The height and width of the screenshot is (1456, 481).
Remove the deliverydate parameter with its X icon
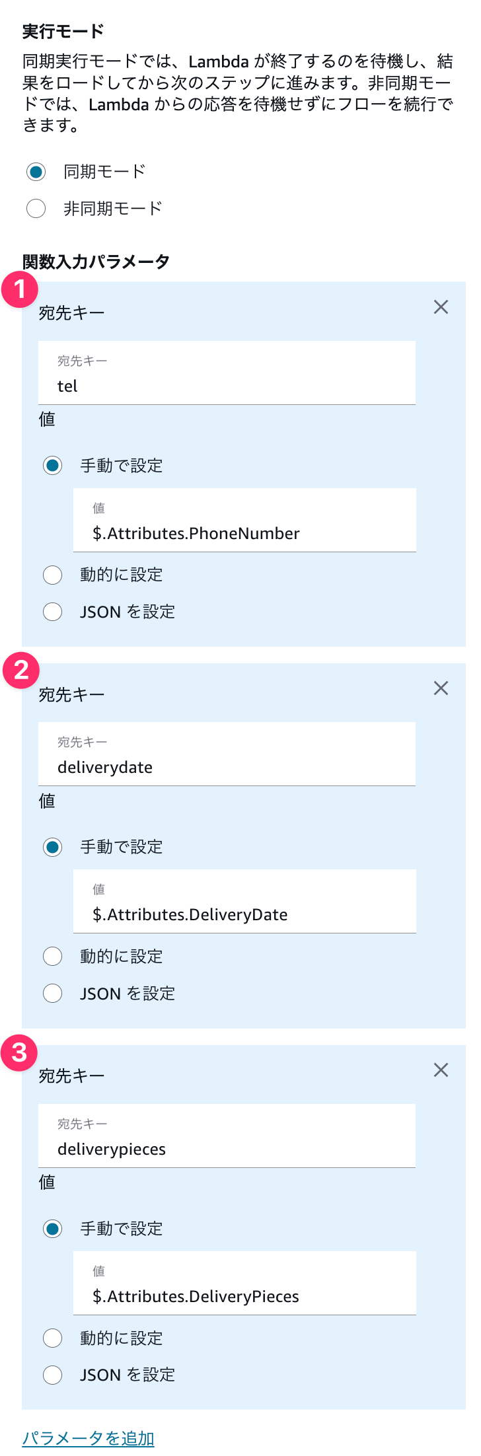point(441,688)
